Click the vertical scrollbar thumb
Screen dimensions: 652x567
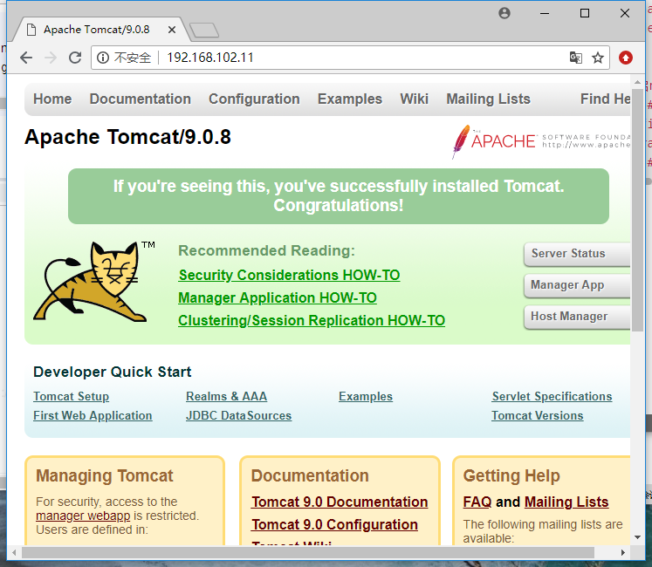point(637,210)
